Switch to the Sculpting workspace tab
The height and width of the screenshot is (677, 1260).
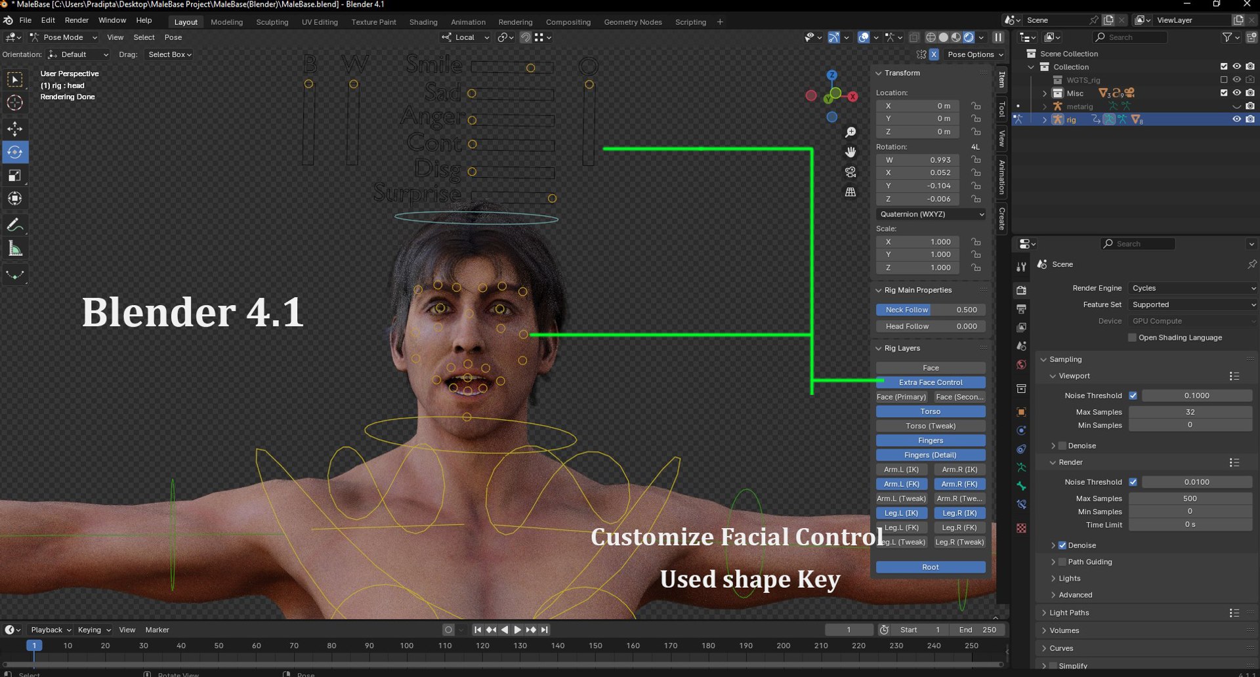point(272,22)
